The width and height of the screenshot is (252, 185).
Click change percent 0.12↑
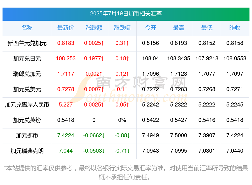coord(122,74)
